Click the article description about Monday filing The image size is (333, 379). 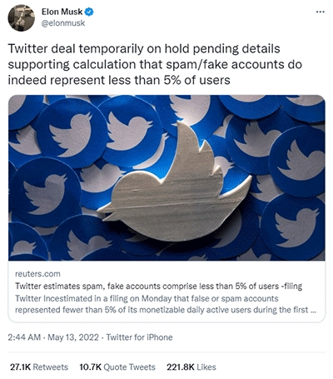166,304
